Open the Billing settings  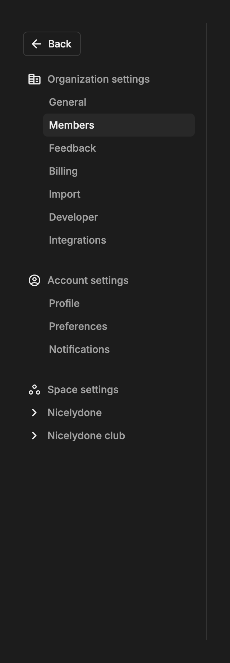pos(63,171)
